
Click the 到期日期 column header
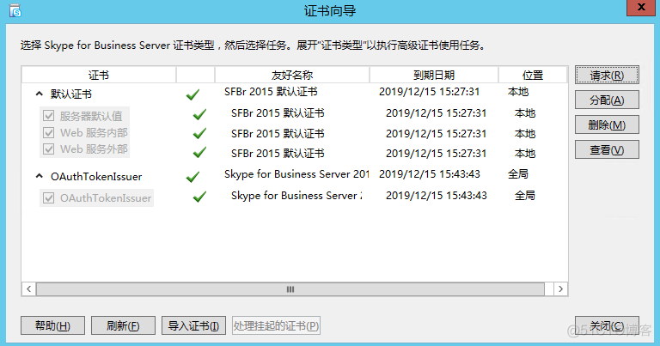(434, 75)
